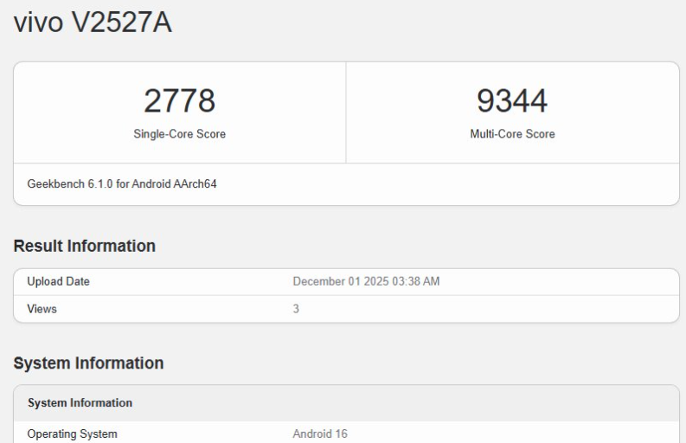Click the single-core score value 2778
The image size is (686, 443).
click(x=179, y=100)
